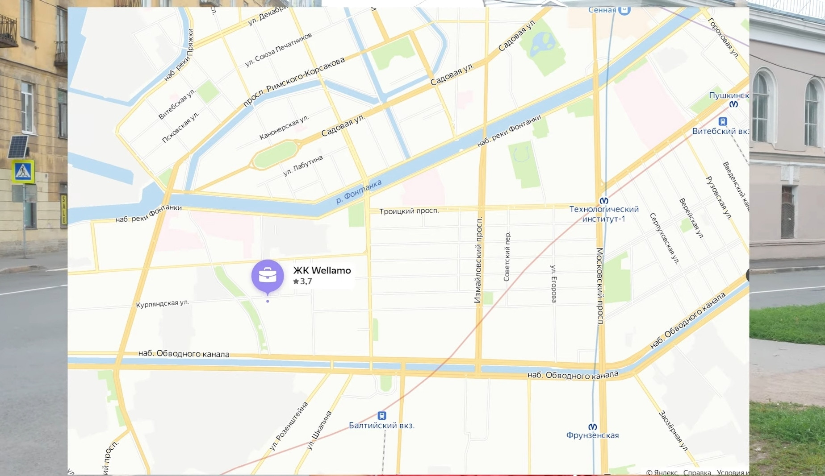Open the Справка help link
The width and height of the screenshot is (825, 476).
pyautogui.click(x=697, y=472)
